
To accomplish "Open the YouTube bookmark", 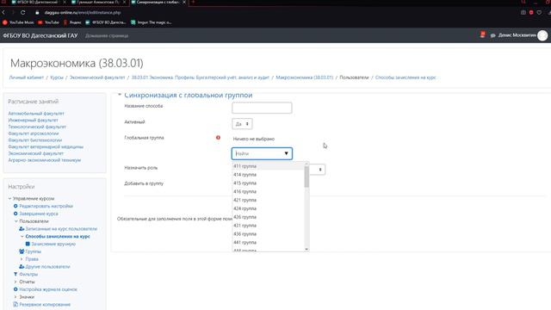I will click(48, 22).
